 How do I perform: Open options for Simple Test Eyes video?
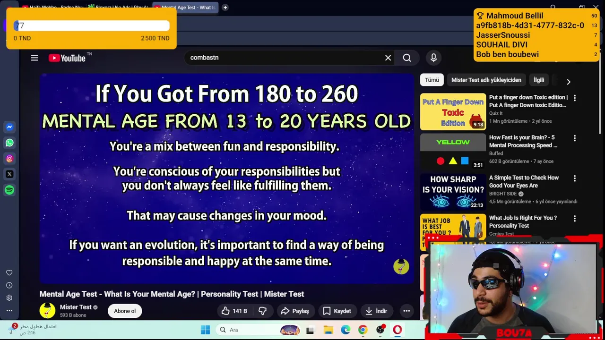click(575, 178)
